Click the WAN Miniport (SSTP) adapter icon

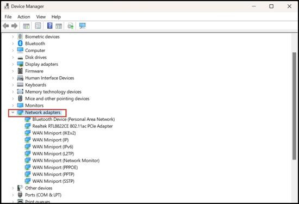point(28,181)
